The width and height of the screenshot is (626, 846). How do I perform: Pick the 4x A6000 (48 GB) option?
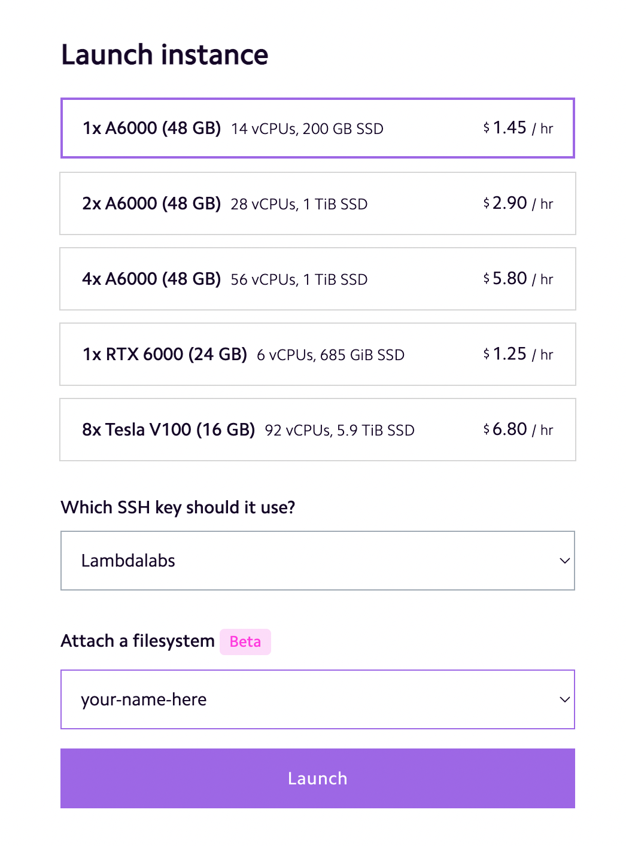[x=317, y=279]
